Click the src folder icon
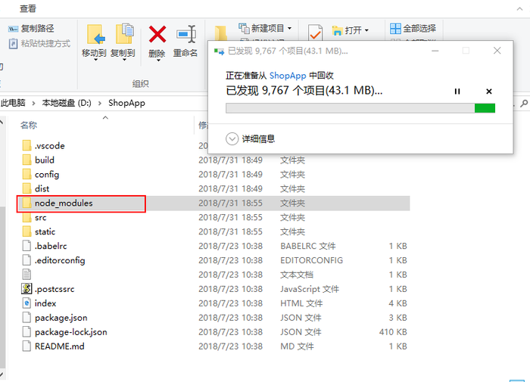This screenshot has height=382, width=530. (26, 217)
